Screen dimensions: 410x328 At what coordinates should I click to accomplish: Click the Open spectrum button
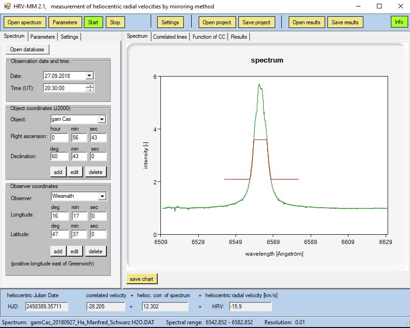(25, 22)
